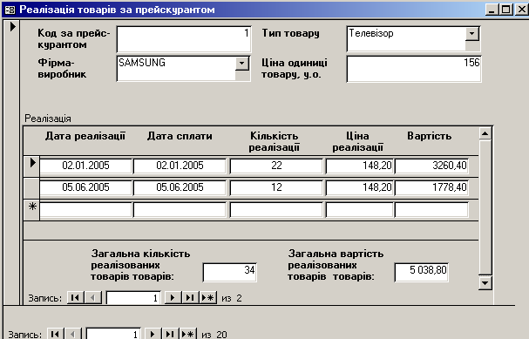Click Дата реалізації cell 02.01.2005
The height and width of the screenshot is (339, 529).
click(x=85, y=166)
